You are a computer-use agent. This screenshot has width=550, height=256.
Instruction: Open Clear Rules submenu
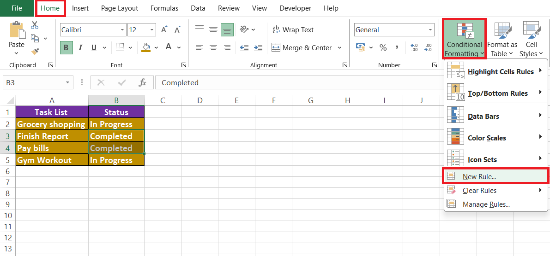(496, 190)
